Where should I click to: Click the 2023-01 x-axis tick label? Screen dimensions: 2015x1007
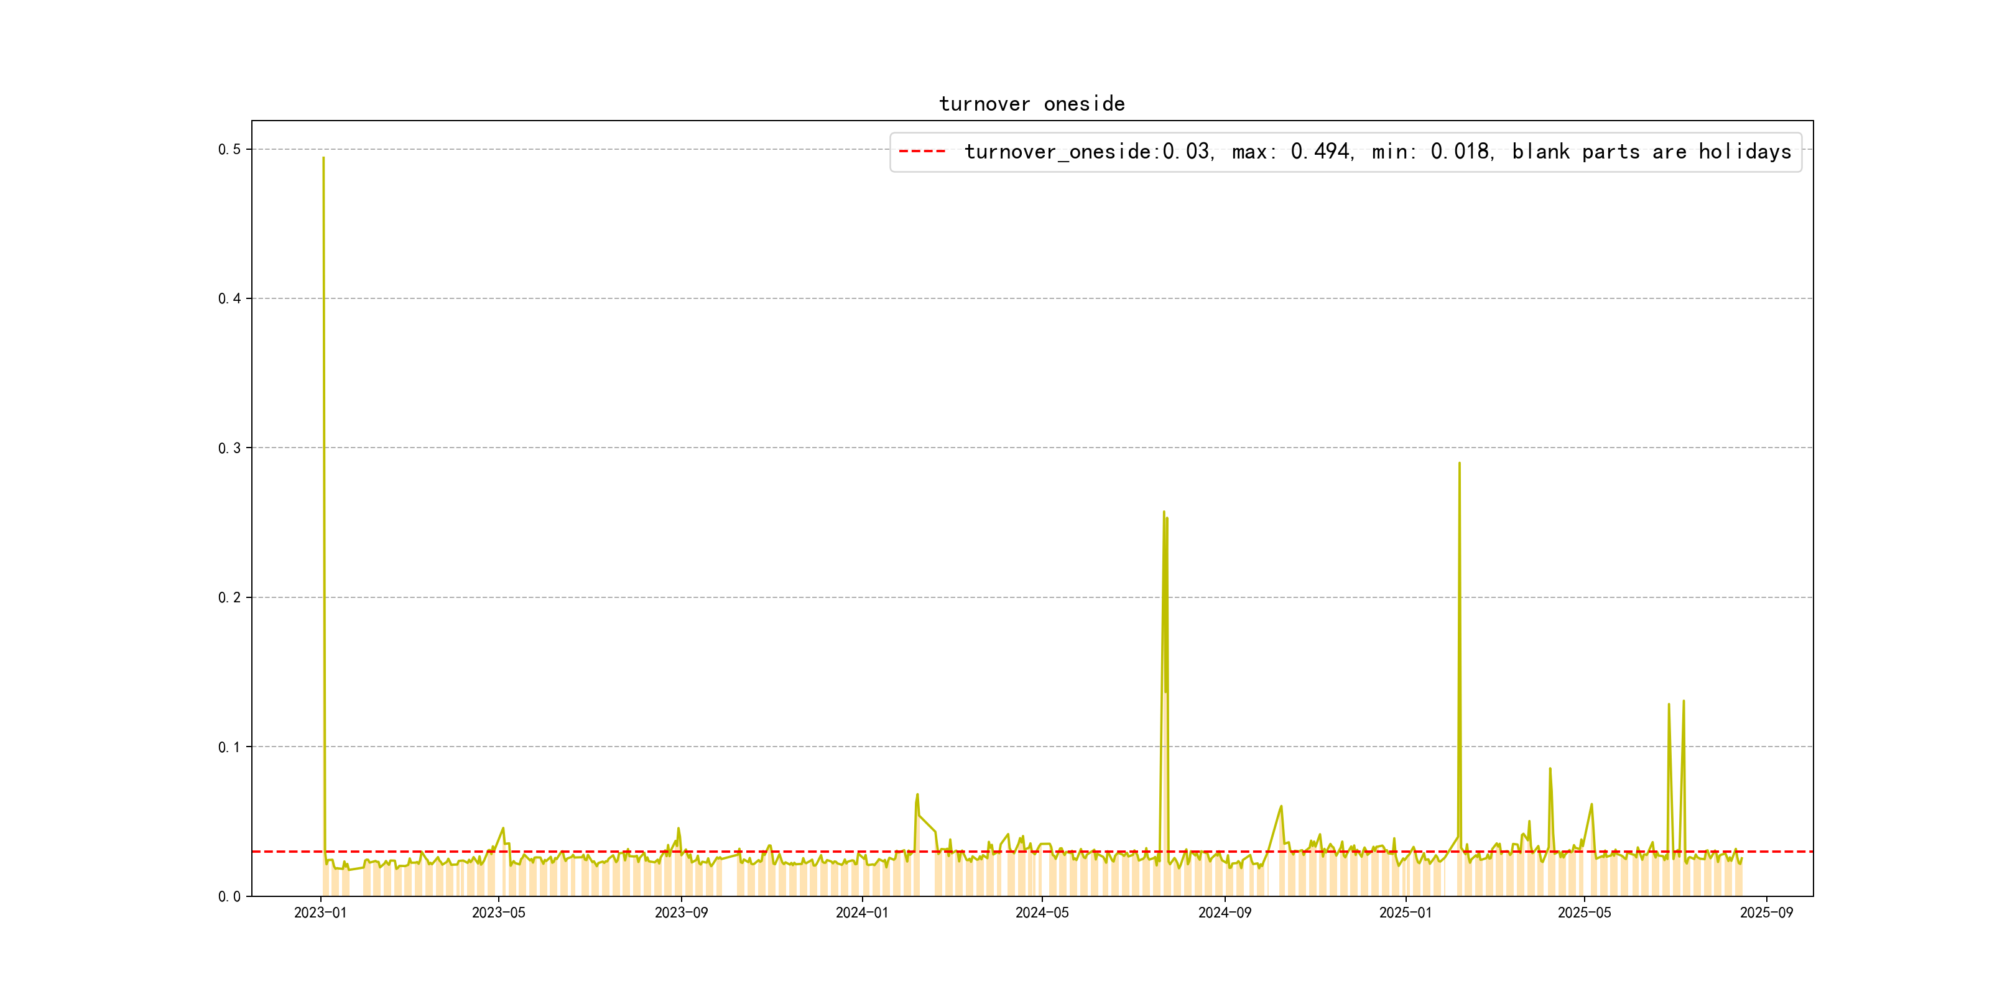pos(320,913)
